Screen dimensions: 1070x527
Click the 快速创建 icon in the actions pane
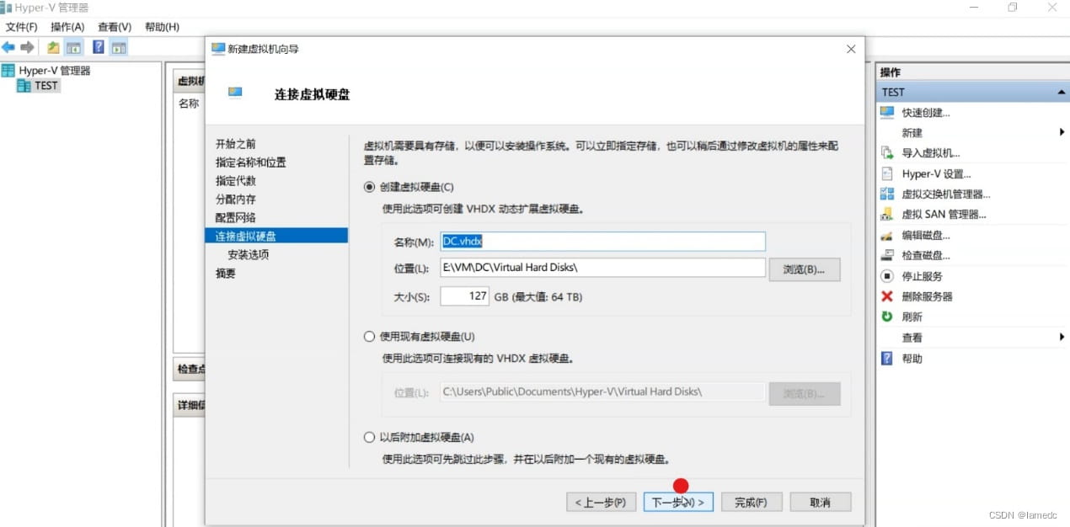point(886,112)
